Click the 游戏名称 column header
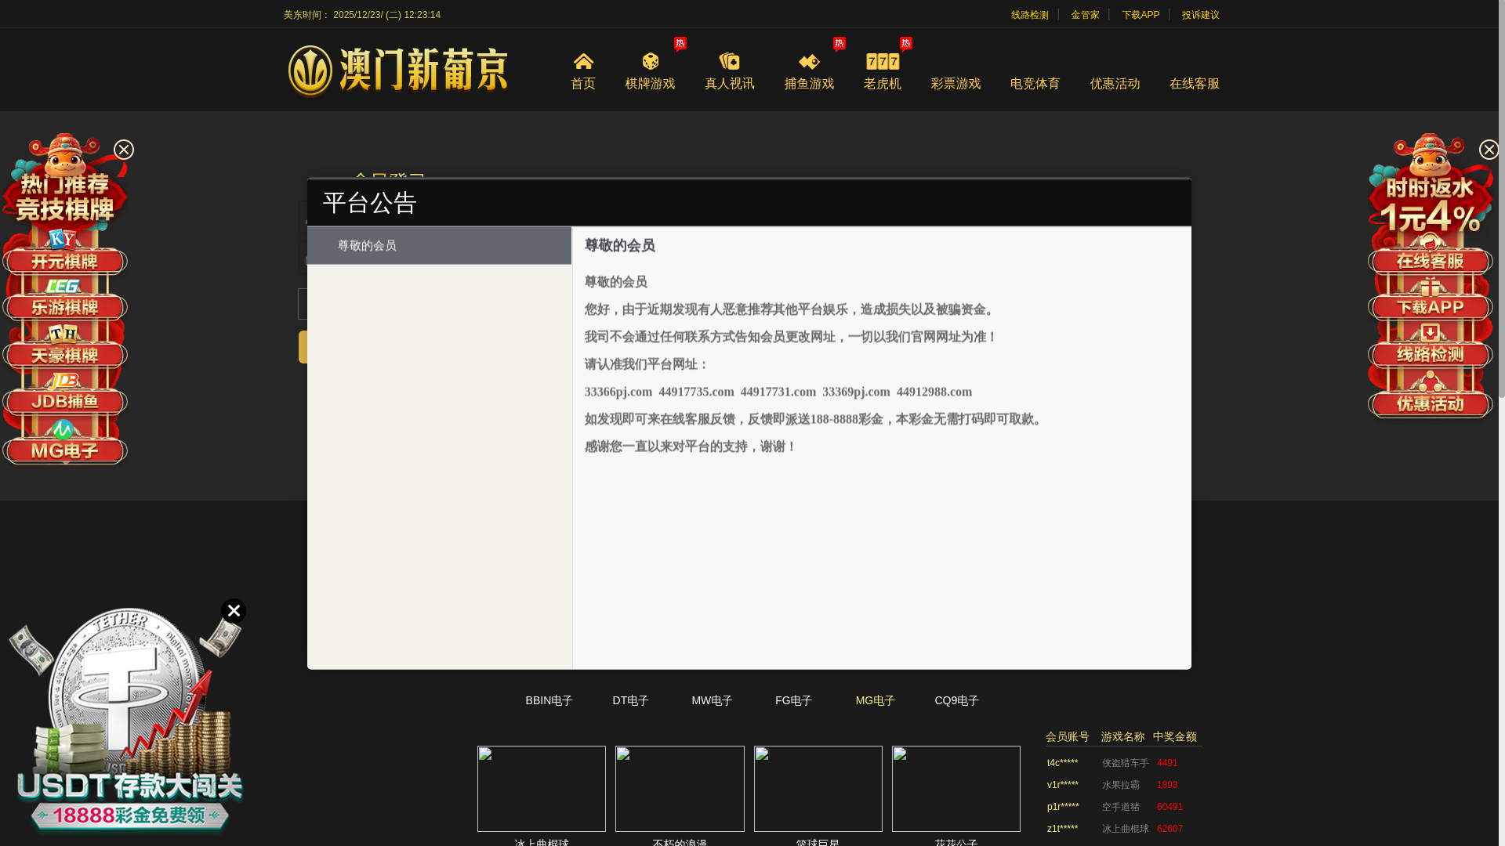Screen dimensions: 1505x846 (1122, 736)
